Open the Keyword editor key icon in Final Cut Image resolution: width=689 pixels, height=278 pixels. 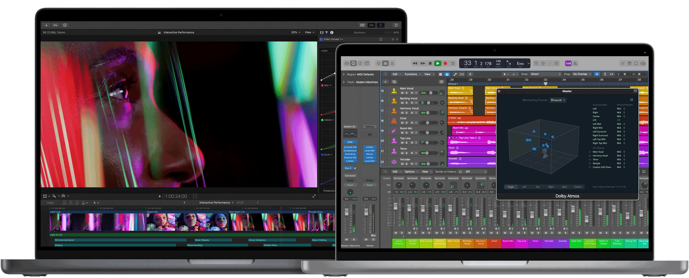(x=55, y=25)
